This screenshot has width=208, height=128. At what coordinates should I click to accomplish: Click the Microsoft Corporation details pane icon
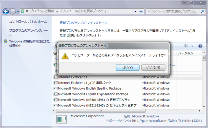point(62,119)
